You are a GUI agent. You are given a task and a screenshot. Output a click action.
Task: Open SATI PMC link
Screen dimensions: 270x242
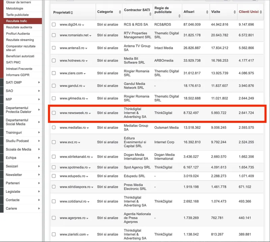(13, 62)
